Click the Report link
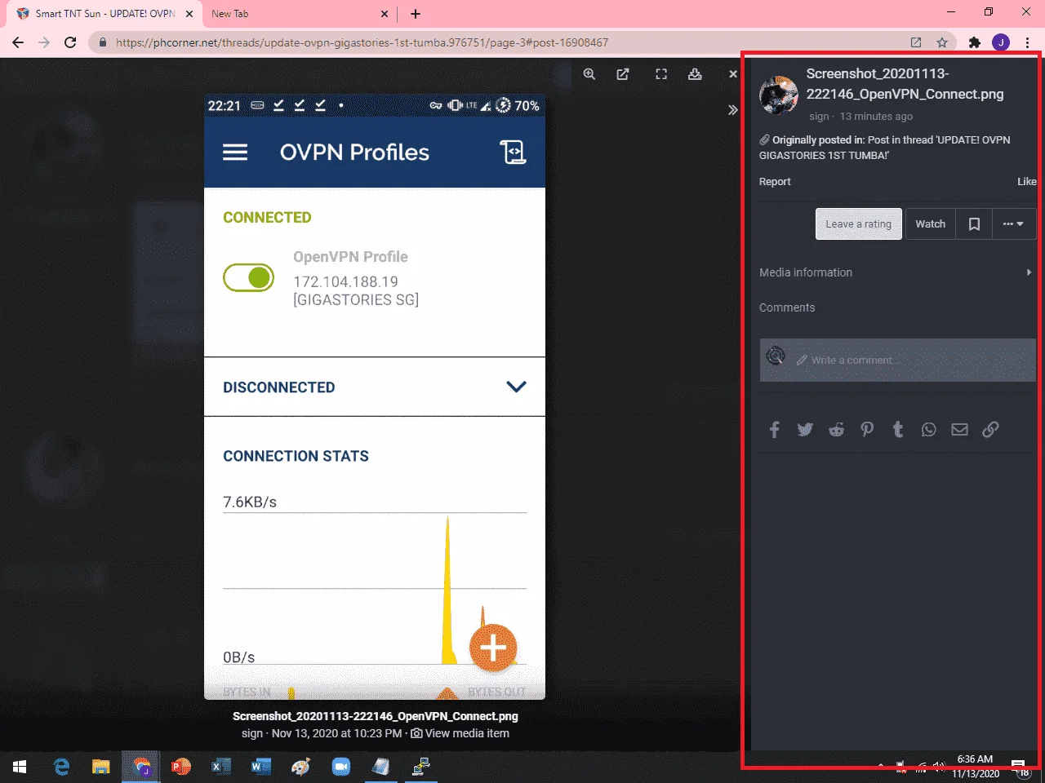Viewport: 1045px width, 783px height. pos(775,182)
